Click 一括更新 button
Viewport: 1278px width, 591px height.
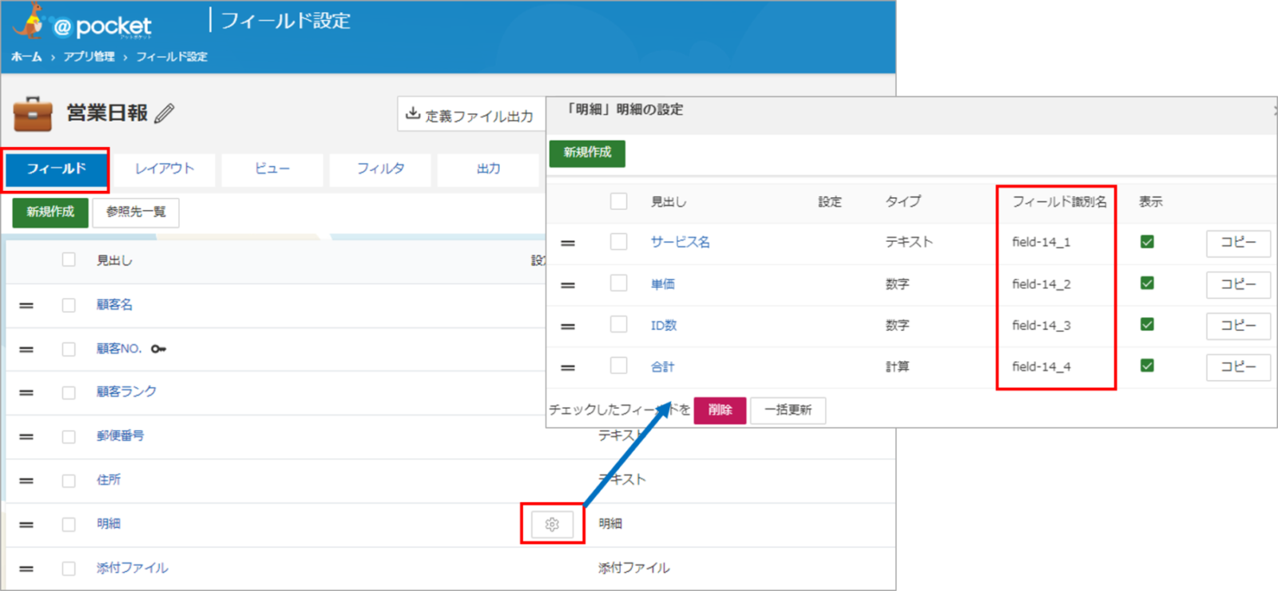[x=788, y=411]
